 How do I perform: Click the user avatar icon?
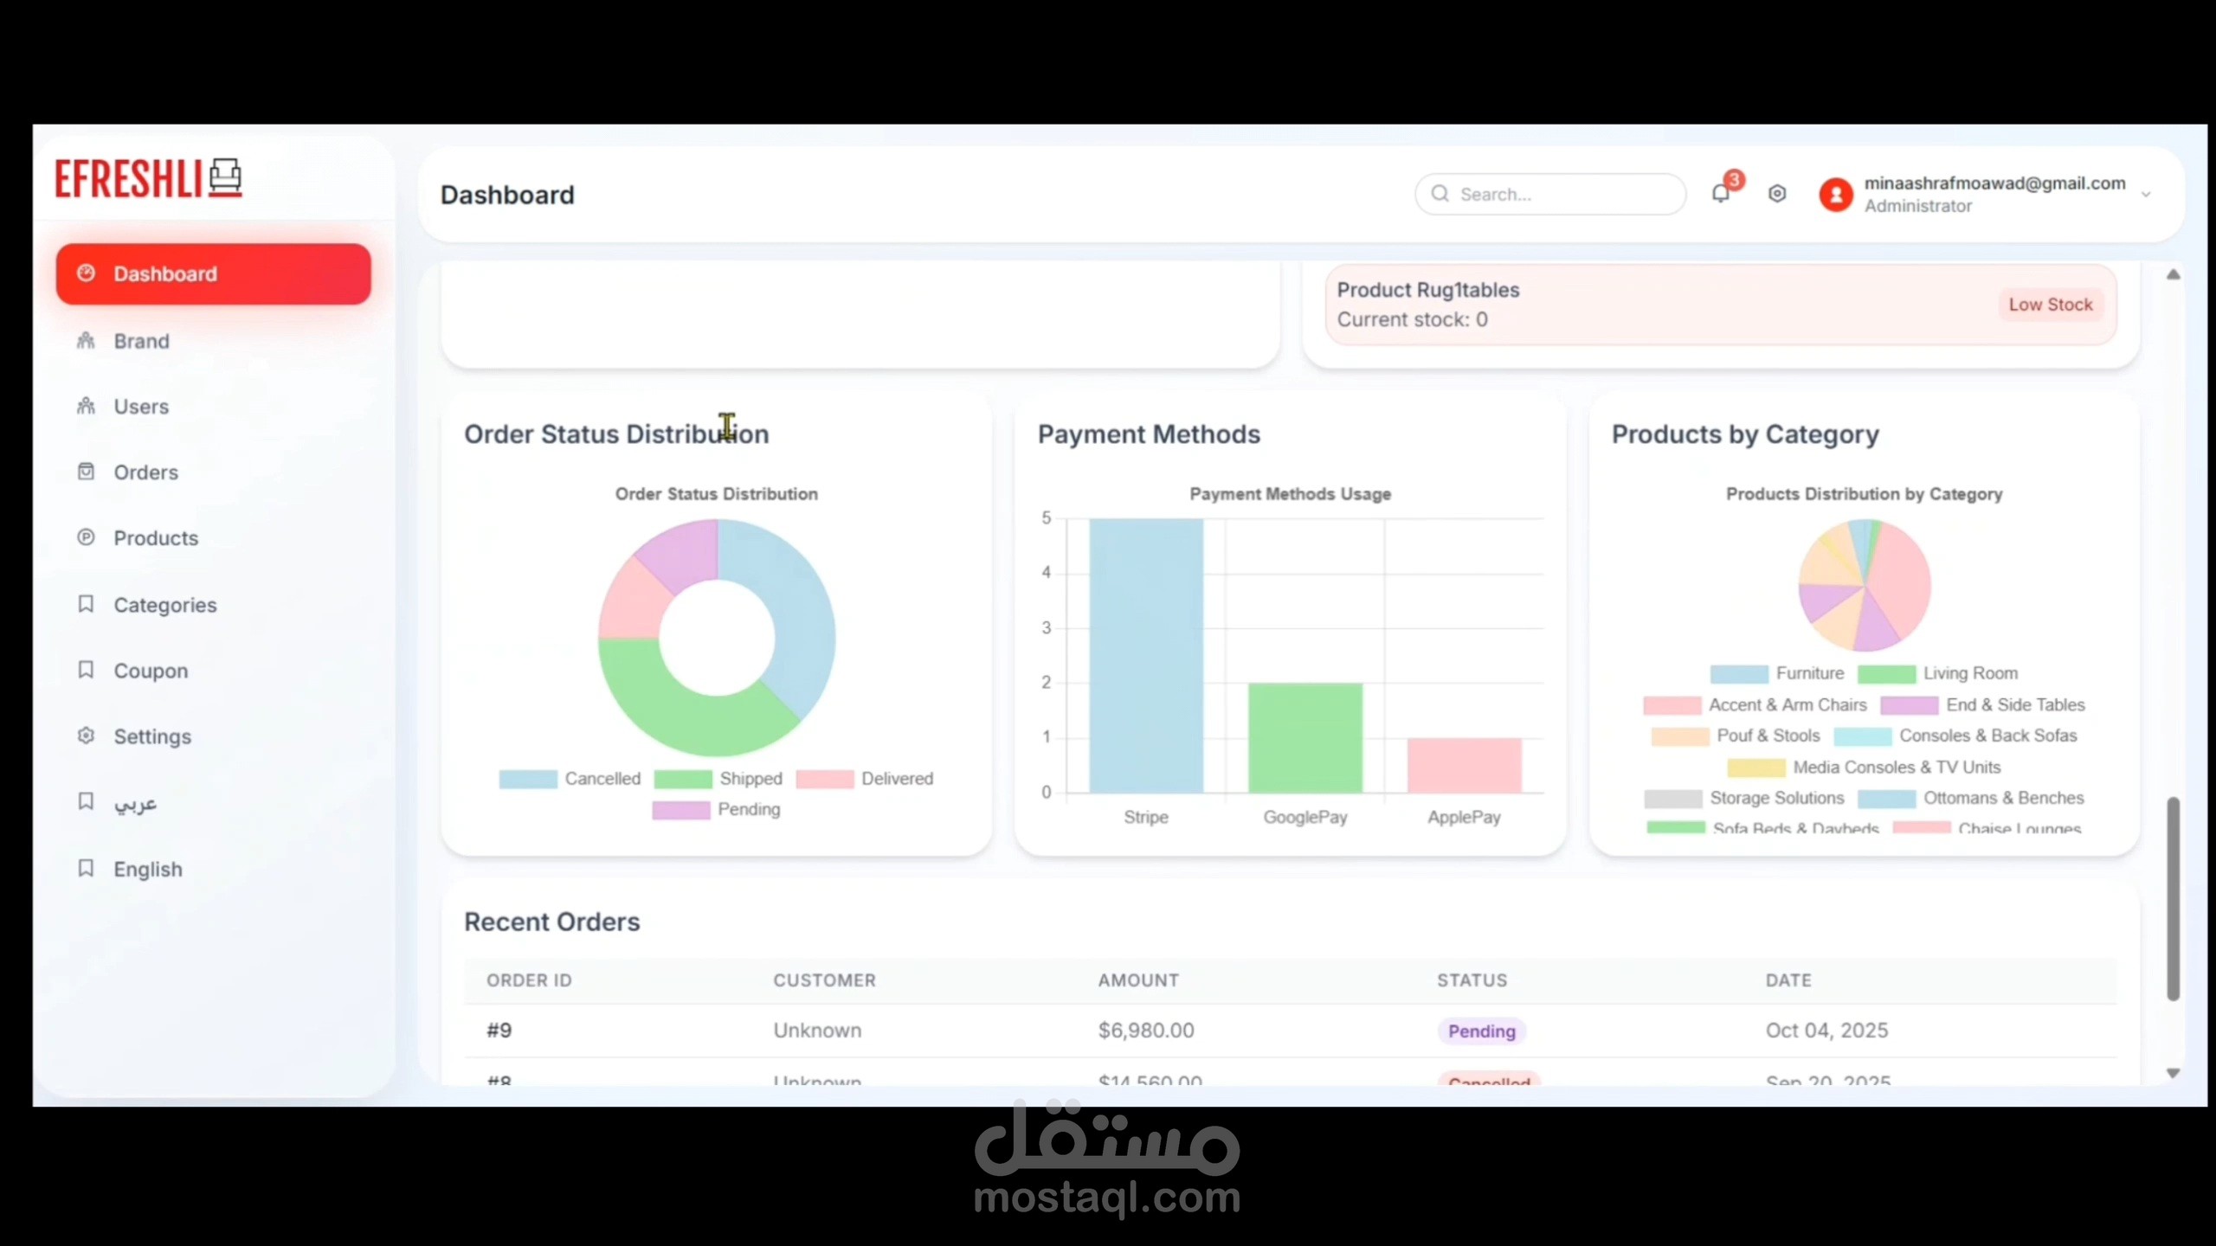pyautogui.click(x=1837, y=194)
